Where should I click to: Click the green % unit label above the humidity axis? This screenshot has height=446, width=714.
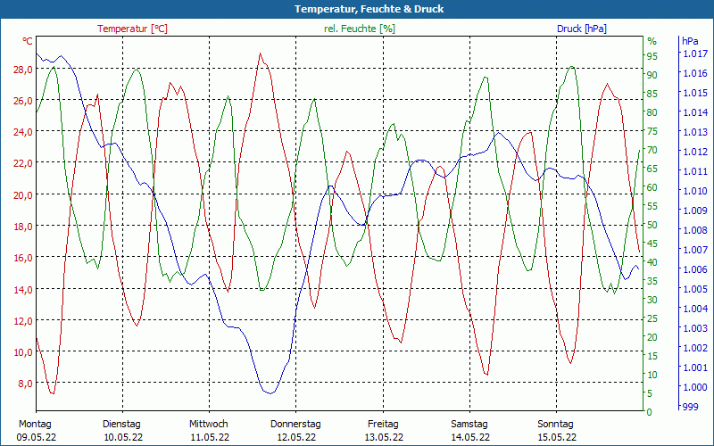click(x=652, y=41)
